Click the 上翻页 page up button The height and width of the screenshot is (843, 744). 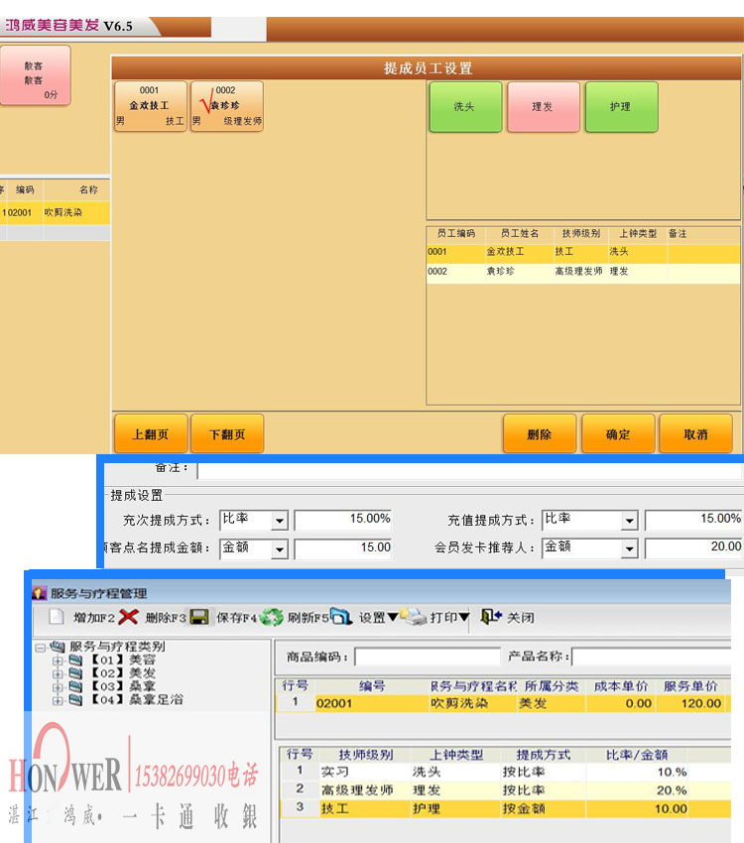pos(151,433)
